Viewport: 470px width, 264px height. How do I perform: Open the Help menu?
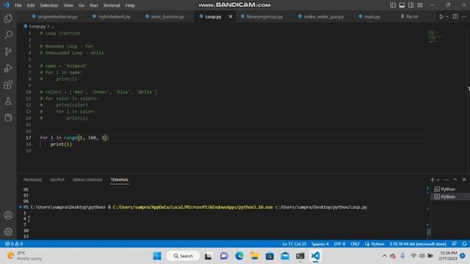click(130, 5)
